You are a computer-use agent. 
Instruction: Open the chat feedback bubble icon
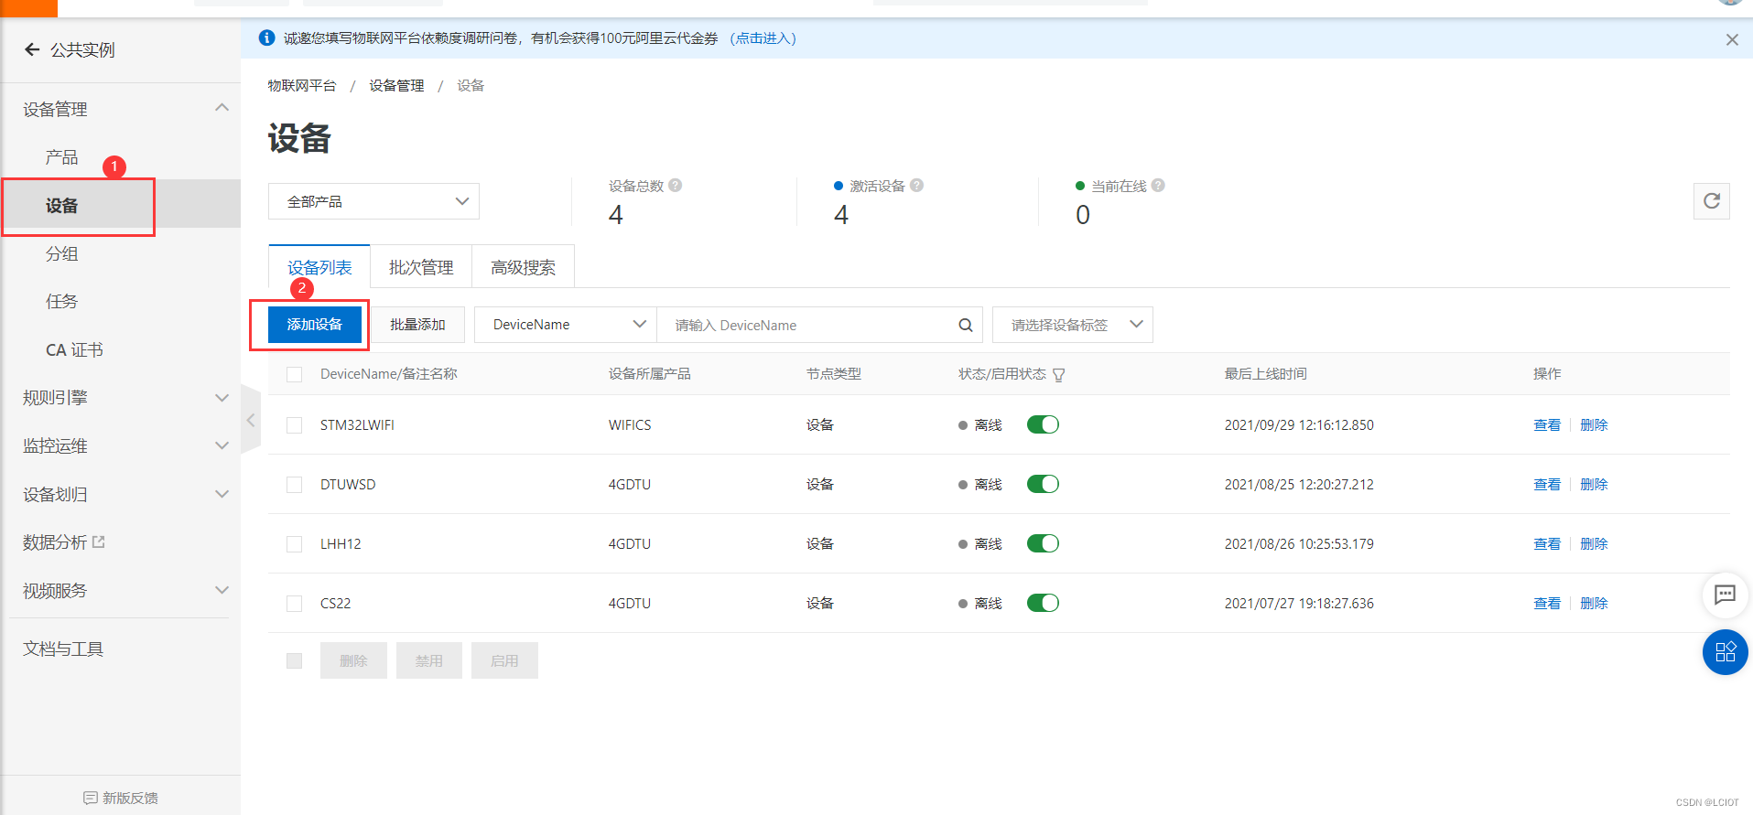click(1725, 595)
